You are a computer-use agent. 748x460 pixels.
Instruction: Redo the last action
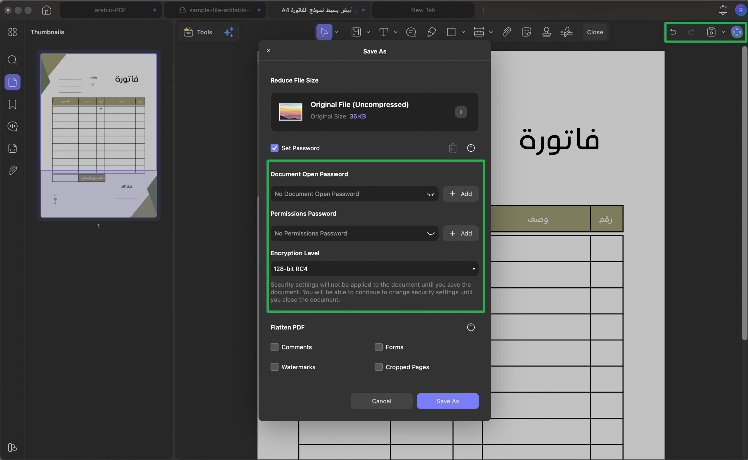click(691, 32)
